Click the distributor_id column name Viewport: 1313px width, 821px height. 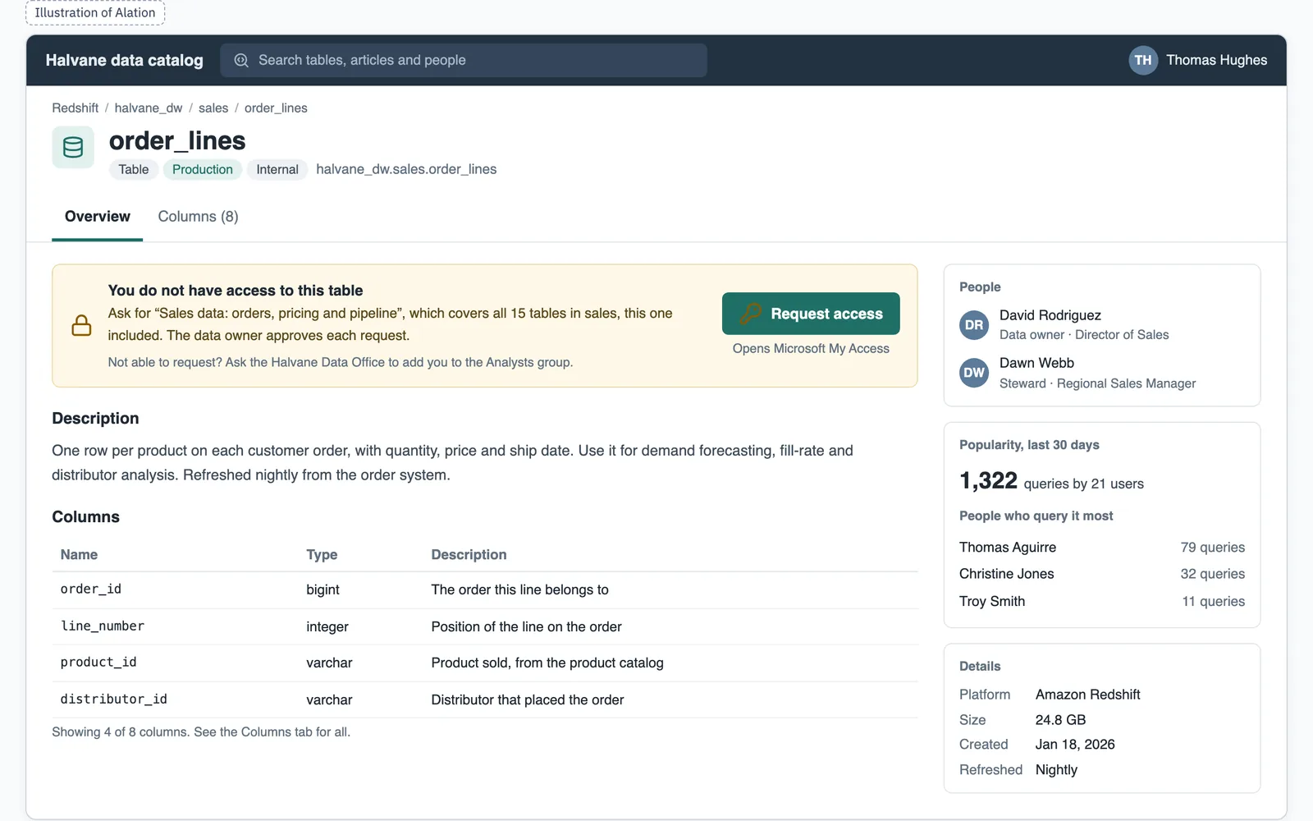click(x=114, y=699)
